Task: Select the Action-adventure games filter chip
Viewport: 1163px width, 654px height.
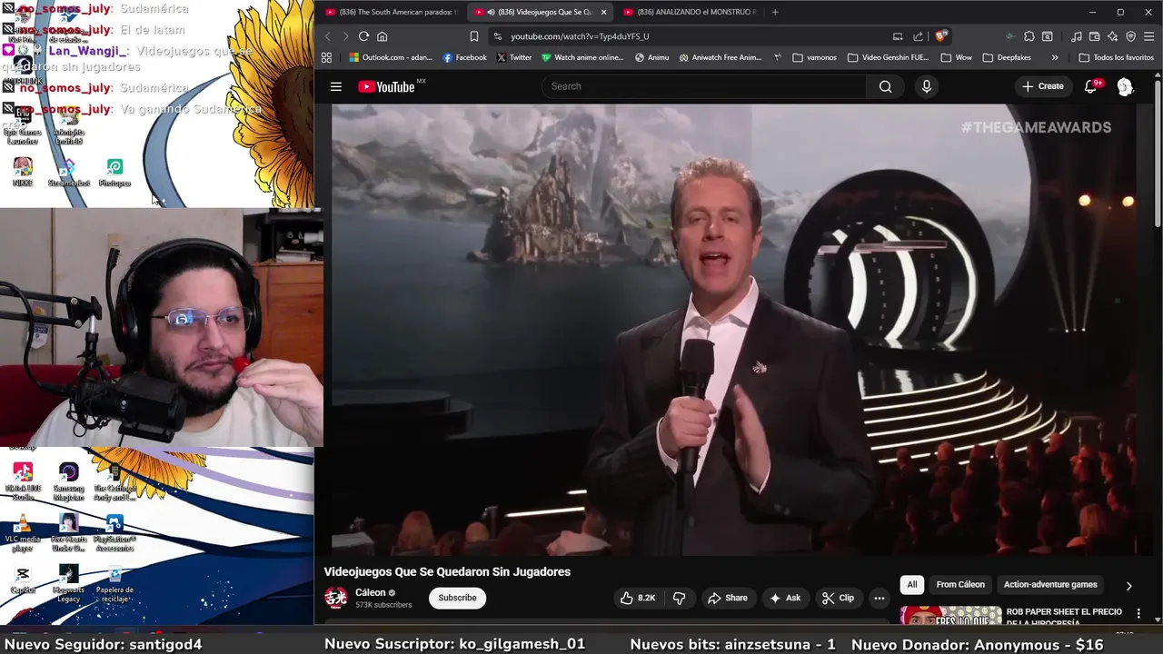Action: [x=1050, y=585]
